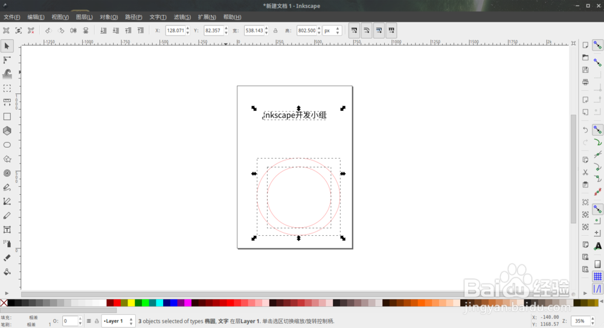Pick the cyan palette swatch

coord(159,303)
